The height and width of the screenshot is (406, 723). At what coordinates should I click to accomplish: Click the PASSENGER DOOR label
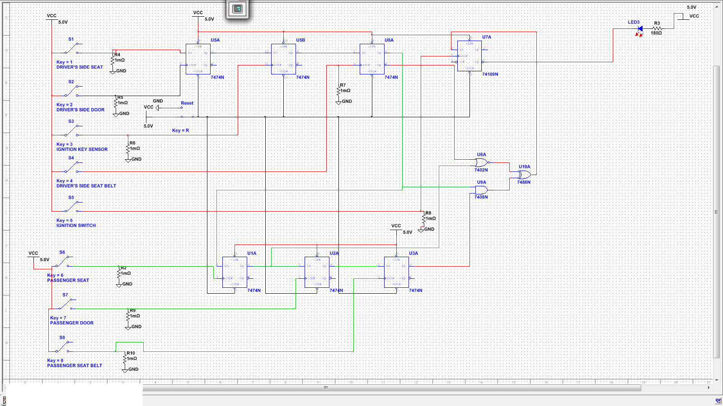coord(72,323)
